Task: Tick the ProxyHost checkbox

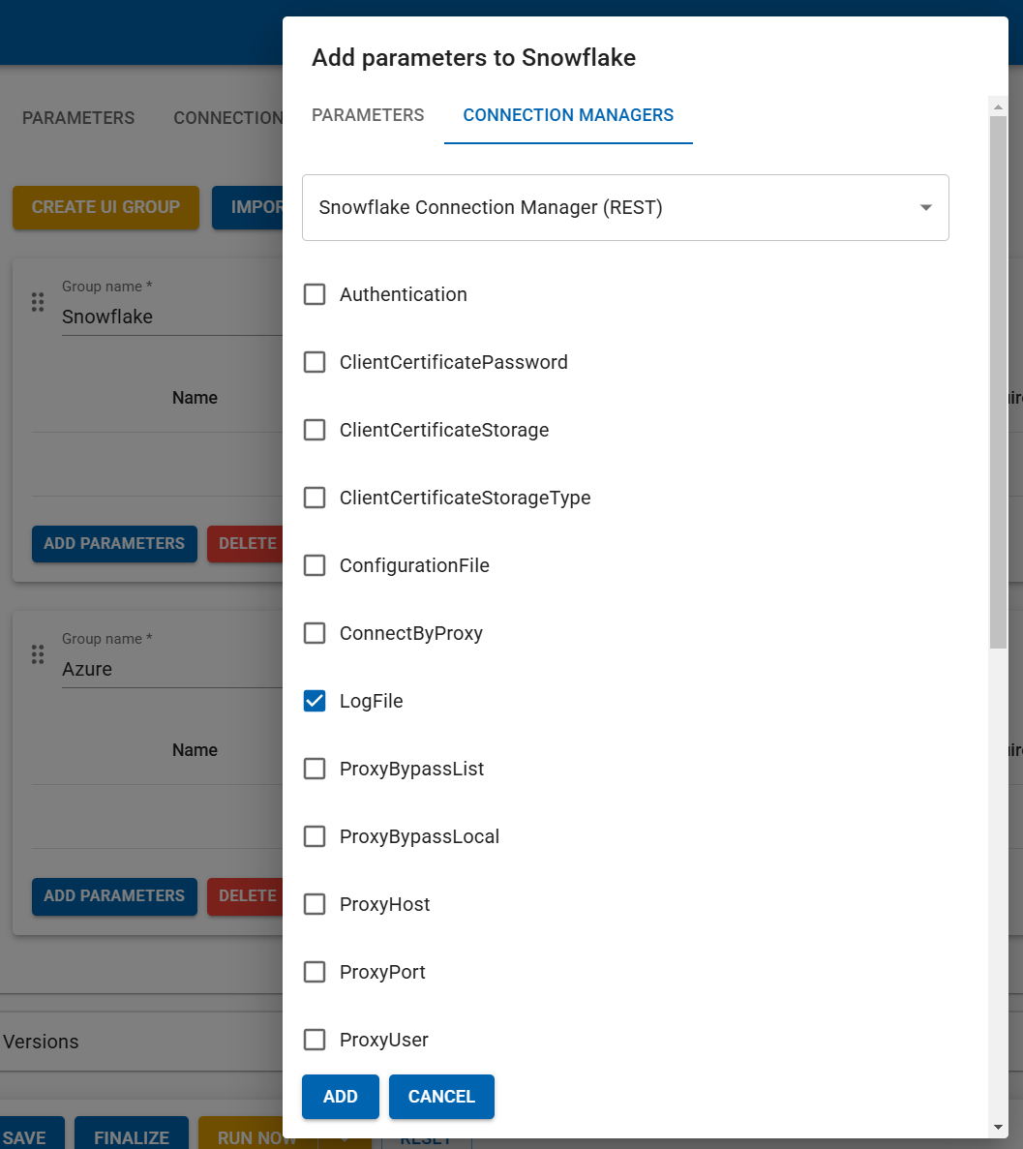Action: (315, 904)
